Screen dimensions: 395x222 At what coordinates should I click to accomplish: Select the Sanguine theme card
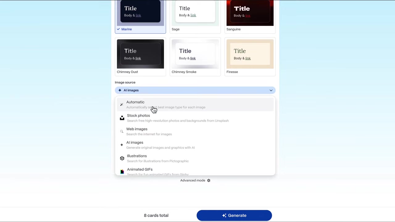click(x=250, y=17)
